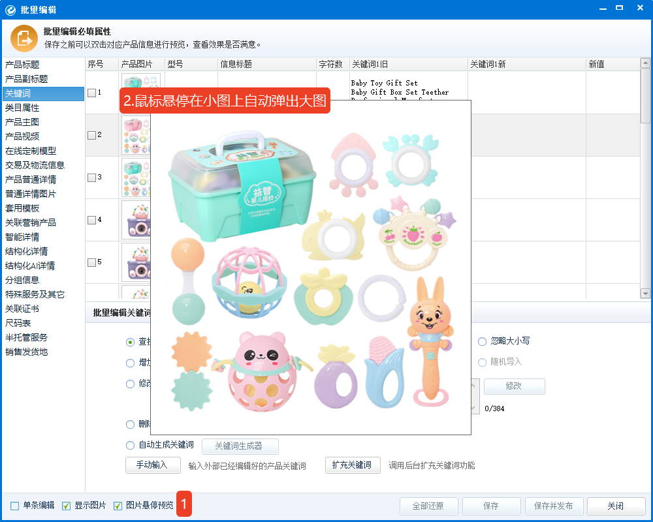Viewport: 653px width, 522px height.
Task: Click the 扩充关键词 button
Action: (x=353, y=465)
